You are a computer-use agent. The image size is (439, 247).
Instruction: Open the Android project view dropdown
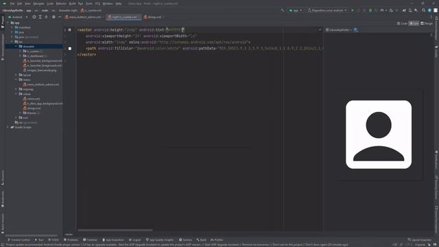(x=18, y=17)
